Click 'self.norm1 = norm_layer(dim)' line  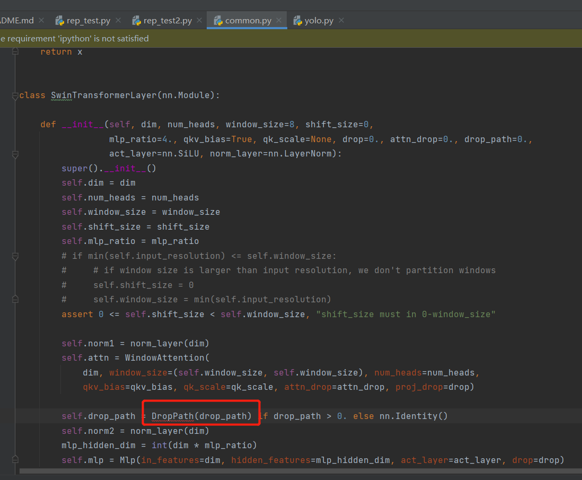(136, 343)
